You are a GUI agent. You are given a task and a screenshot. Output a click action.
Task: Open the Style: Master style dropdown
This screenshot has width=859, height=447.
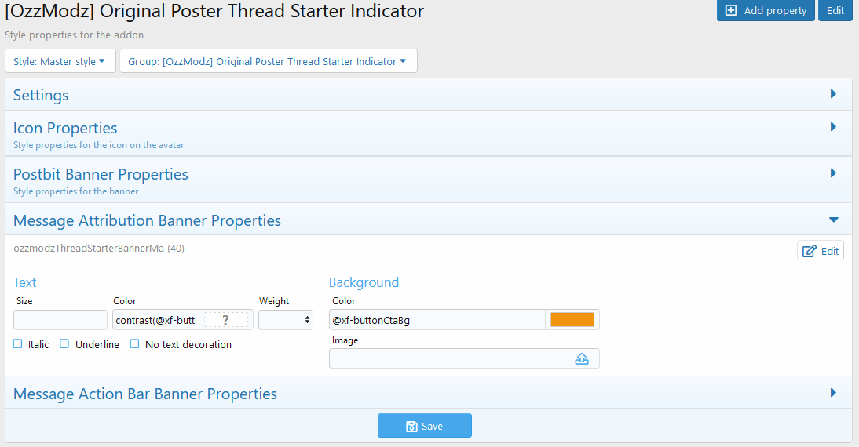point(60,61)
